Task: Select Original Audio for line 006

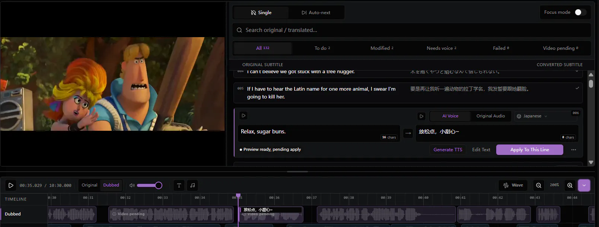Action: tap(491, 116)
